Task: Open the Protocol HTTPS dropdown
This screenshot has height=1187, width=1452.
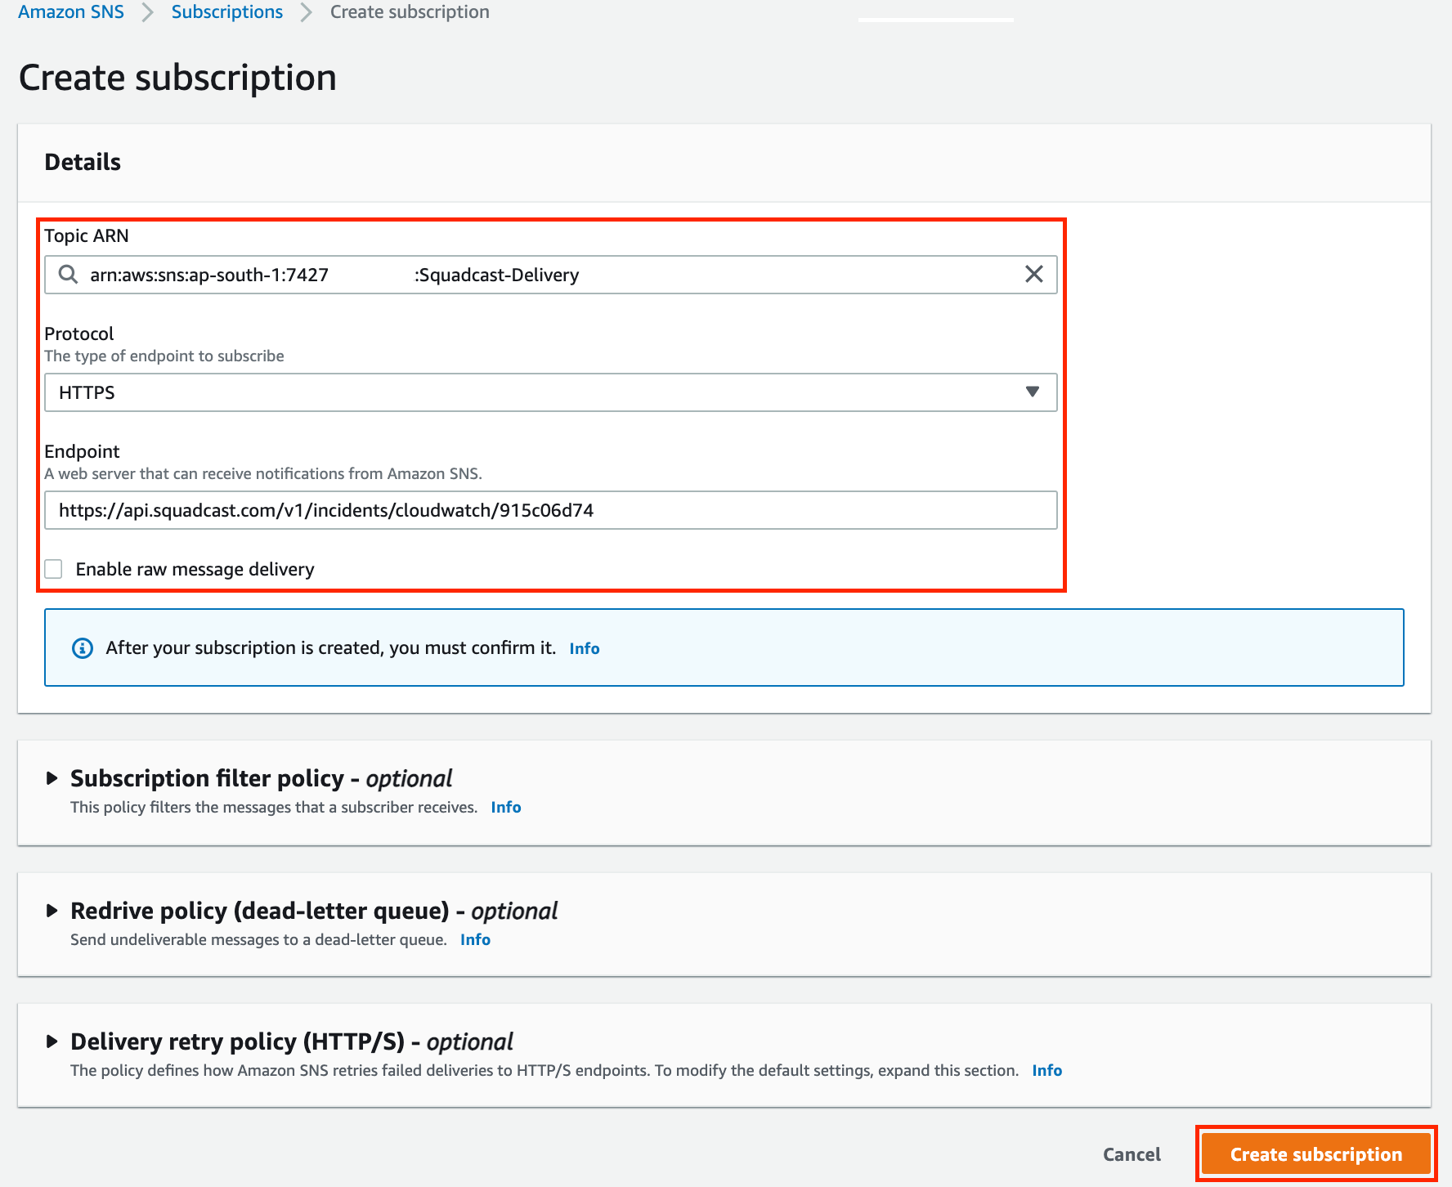Action: (550, 392)
